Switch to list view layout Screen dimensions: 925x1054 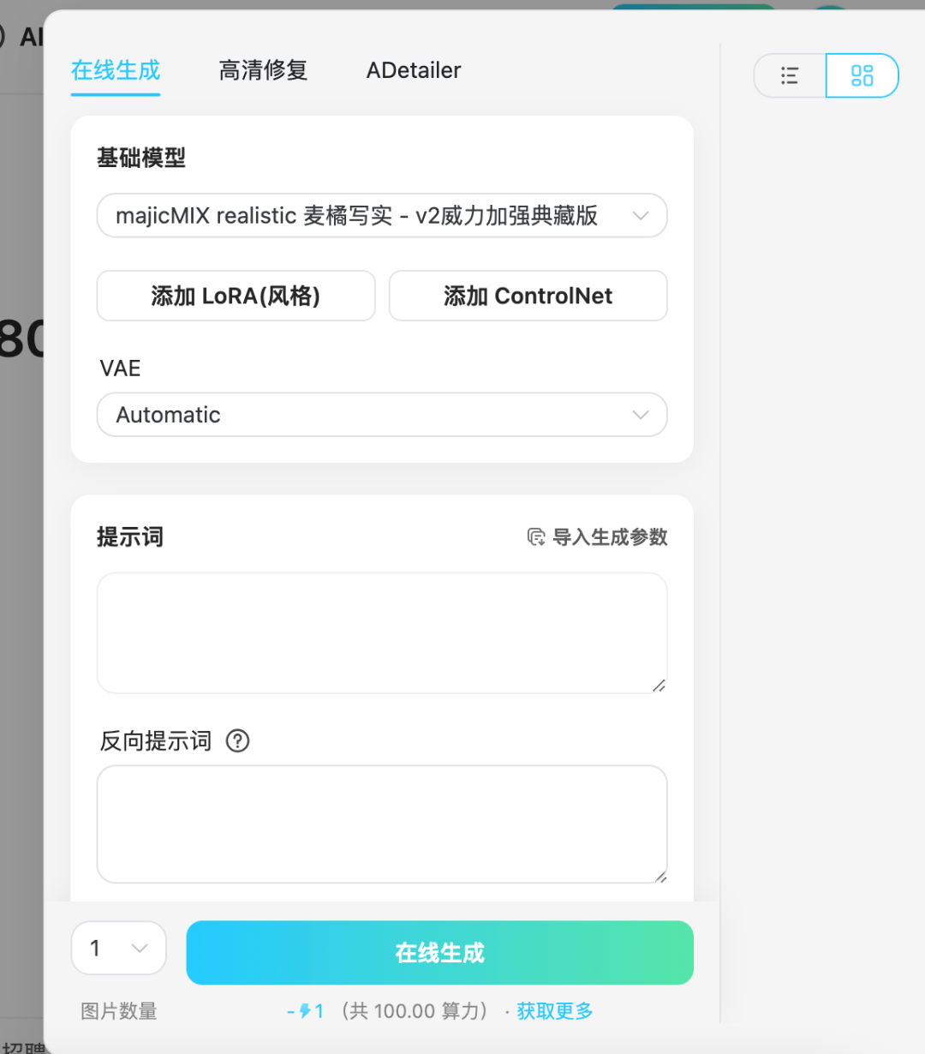(x=789, y=75)
